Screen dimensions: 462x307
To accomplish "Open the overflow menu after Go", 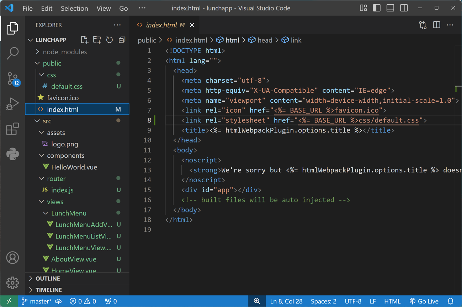I will [142, 8].
